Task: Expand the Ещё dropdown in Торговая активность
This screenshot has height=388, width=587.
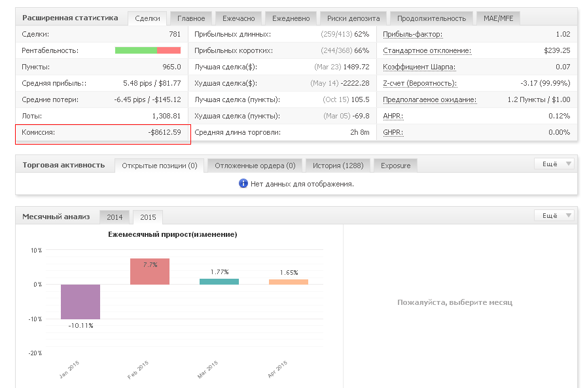Action: pyautogui.click(x=554, y=164)
